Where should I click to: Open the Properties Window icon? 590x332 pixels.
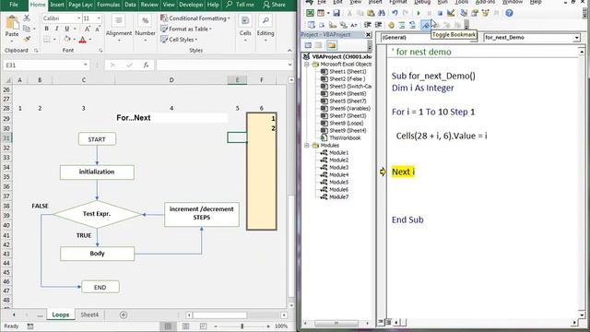[475, 13]
